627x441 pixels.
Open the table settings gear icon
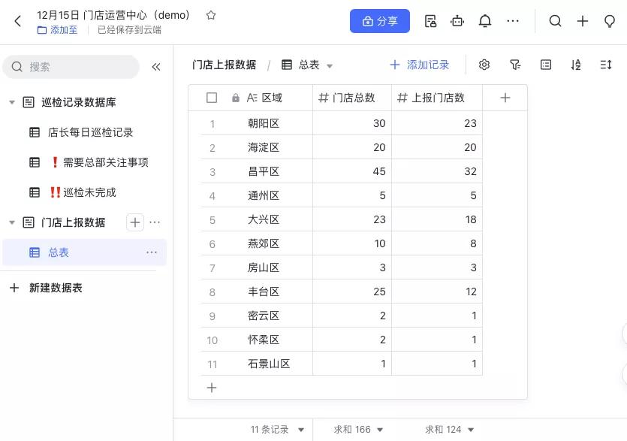click(x=484, y=65)
